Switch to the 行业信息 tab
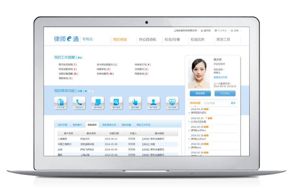Image resolution: width=291 pixels, height=187 pixels. point(210,103)
